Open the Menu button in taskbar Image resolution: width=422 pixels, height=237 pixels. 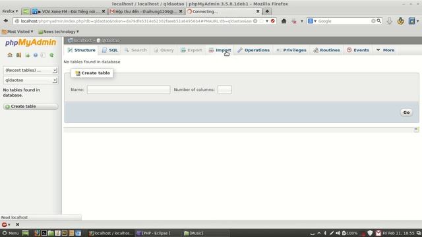coord(11,233)
